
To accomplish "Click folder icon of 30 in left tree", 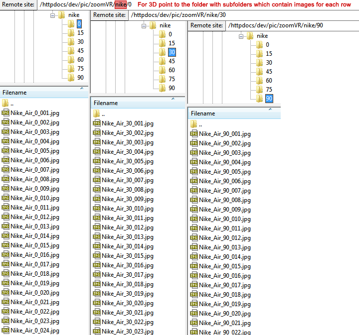I will coord(71,42).
